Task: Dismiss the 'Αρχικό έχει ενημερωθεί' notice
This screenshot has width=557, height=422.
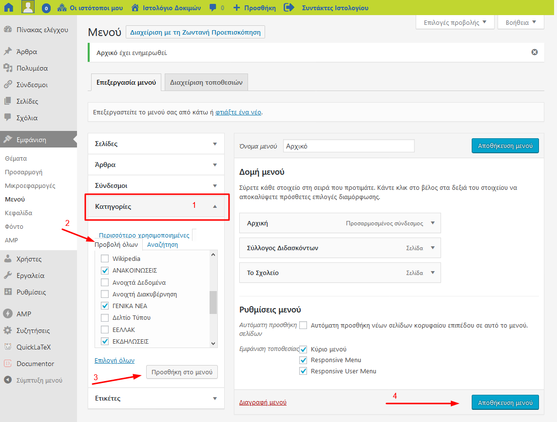Action: [x=535, y=52]
